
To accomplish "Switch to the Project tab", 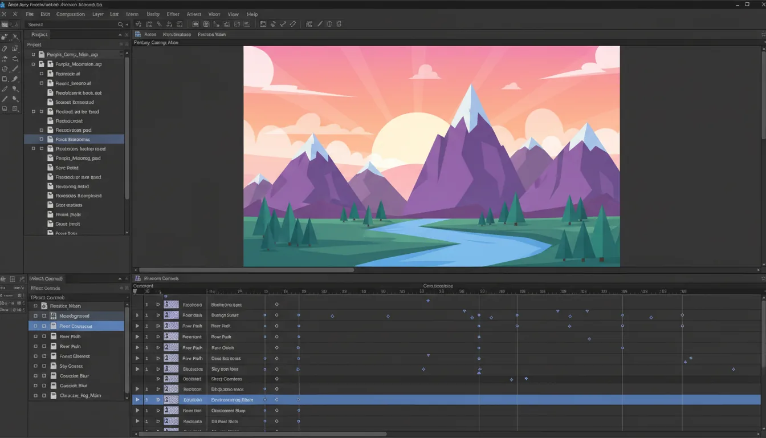I will 39,34.
